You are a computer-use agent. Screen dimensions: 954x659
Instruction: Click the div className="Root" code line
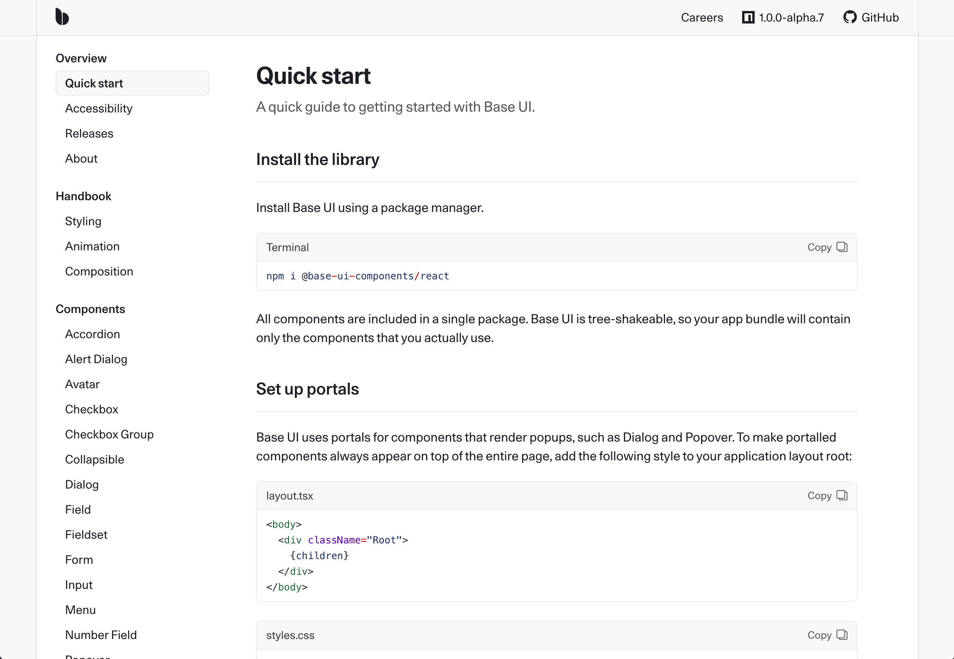[x=343, y=540]
